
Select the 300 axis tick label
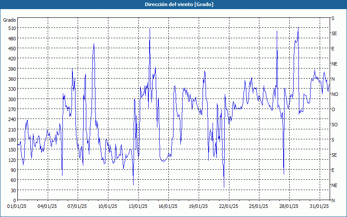[x=12, y=99]
